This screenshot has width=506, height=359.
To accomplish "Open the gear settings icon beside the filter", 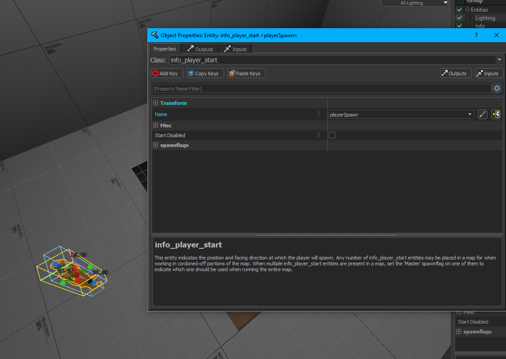I will (x=497, y=88).
